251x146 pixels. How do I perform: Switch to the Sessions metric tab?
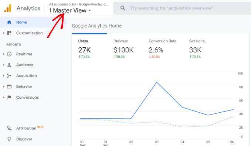pyautogui.click(x=197, y=49)
